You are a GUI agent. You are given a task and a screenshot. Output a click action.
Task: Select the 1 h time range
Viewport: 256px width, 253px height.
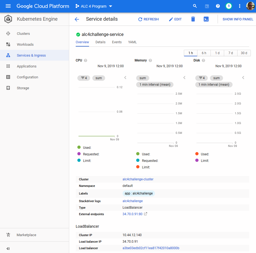click(x=191, y=53)
